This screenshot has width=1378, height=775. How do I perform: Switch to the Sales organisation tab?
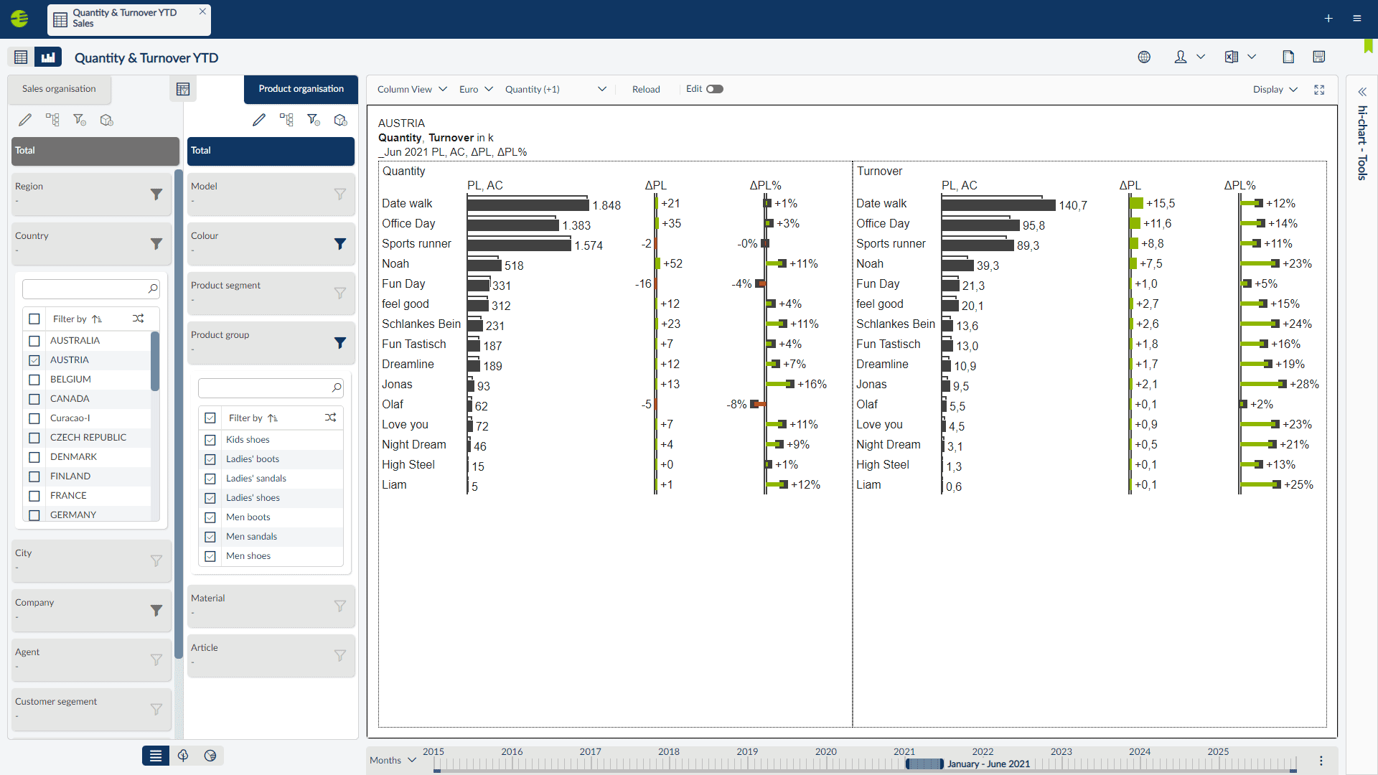coord(59,89)
